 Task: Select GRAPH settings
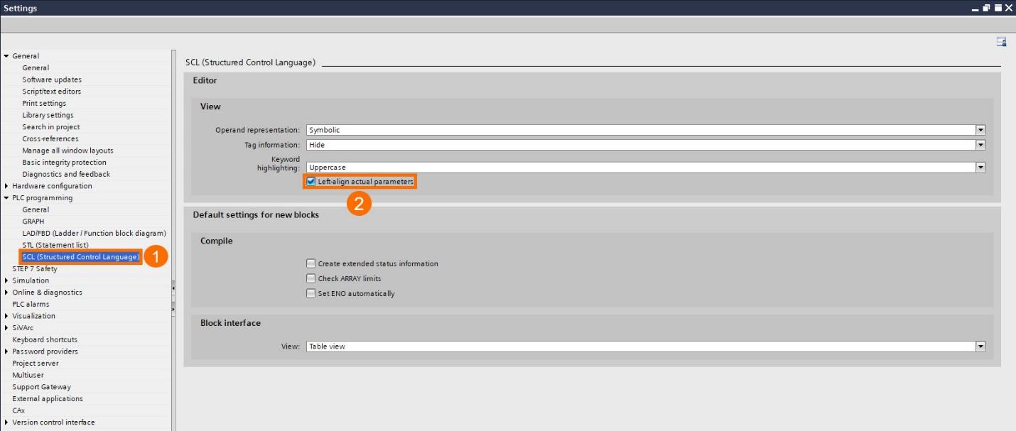33,222
